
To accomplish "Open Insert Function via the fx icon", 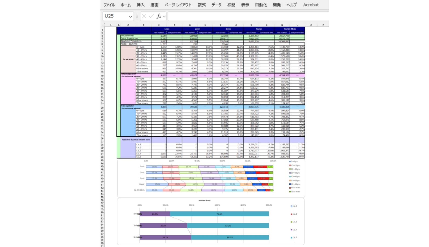I will [x=159, y=16].
